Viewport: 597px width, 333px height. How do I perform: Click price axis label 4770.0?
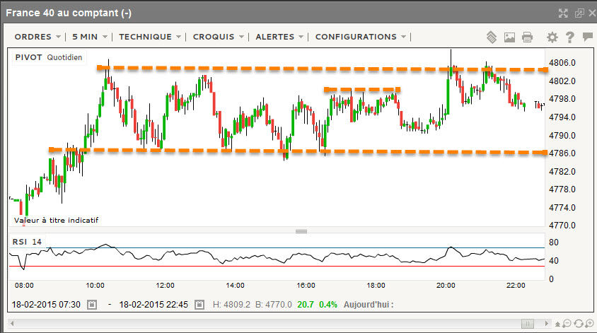(x=562, y=226)
